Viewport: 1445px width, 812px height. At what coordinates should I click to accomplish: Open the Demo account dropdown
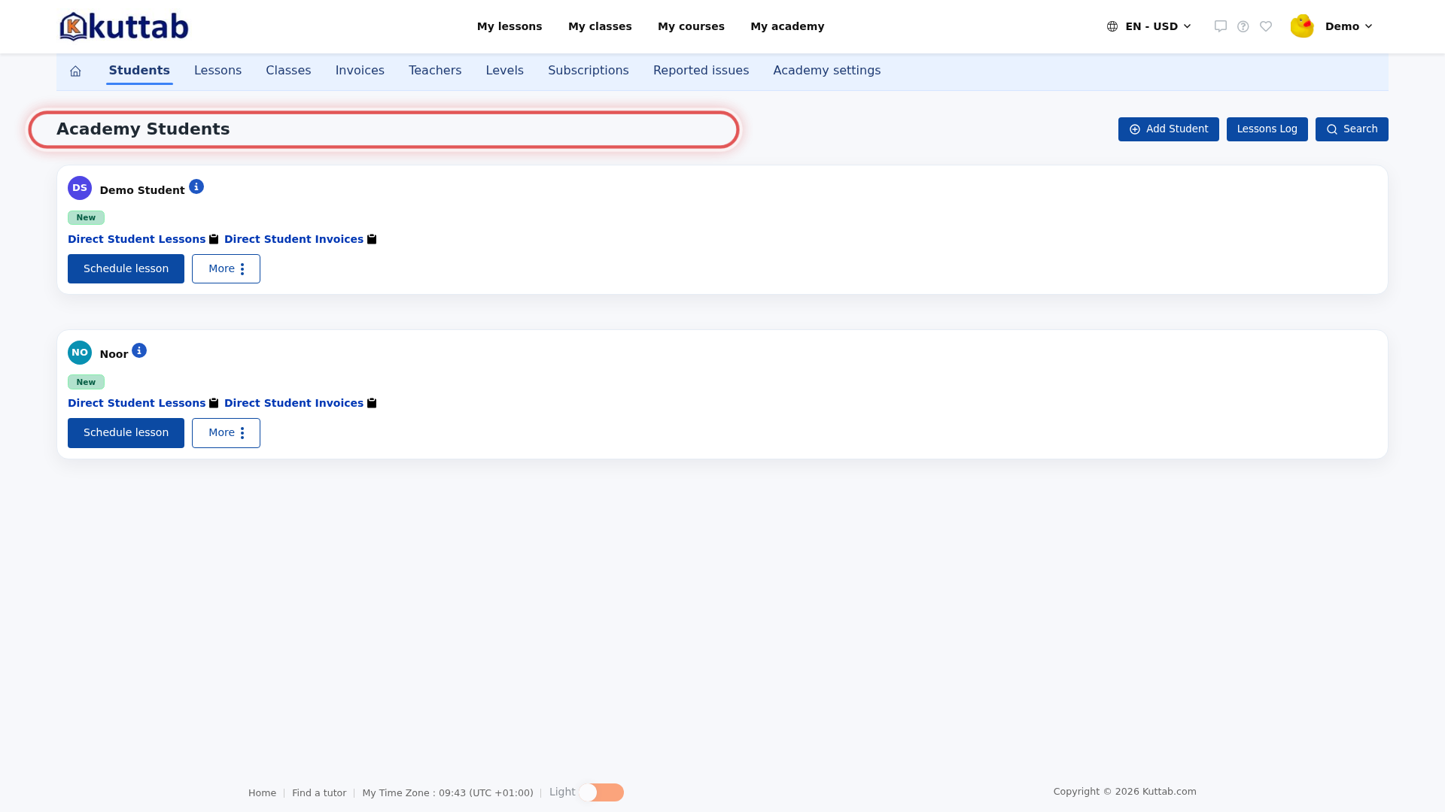[1349, 26]
